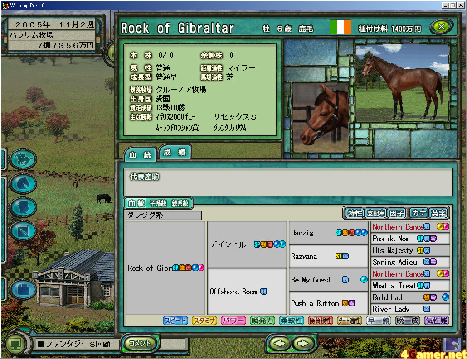
Task: Close the Rock of Gibraltar panel
Action: click(441, 26)
